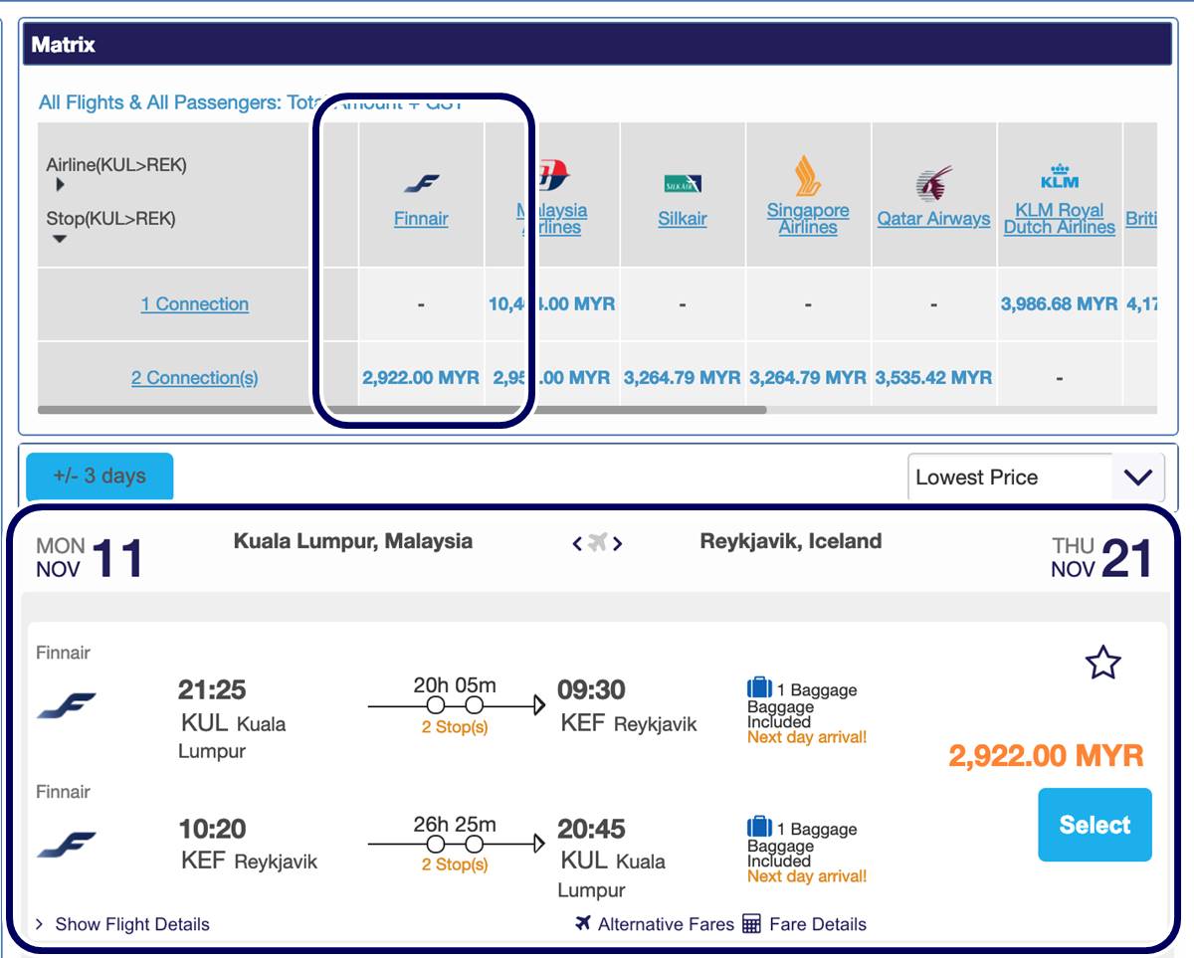
Task: Click the Finnair logo on the 10:20 KEF departure
Action: [67, 845]
